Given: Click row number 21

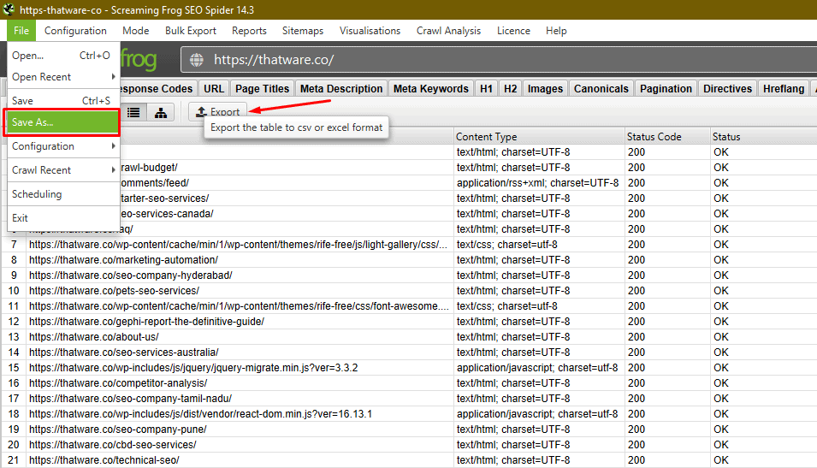Looking at the screenshot, I should [x=14, y=459].
